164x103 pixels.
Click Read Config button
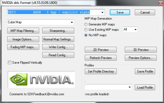click(x=58, y=55)
